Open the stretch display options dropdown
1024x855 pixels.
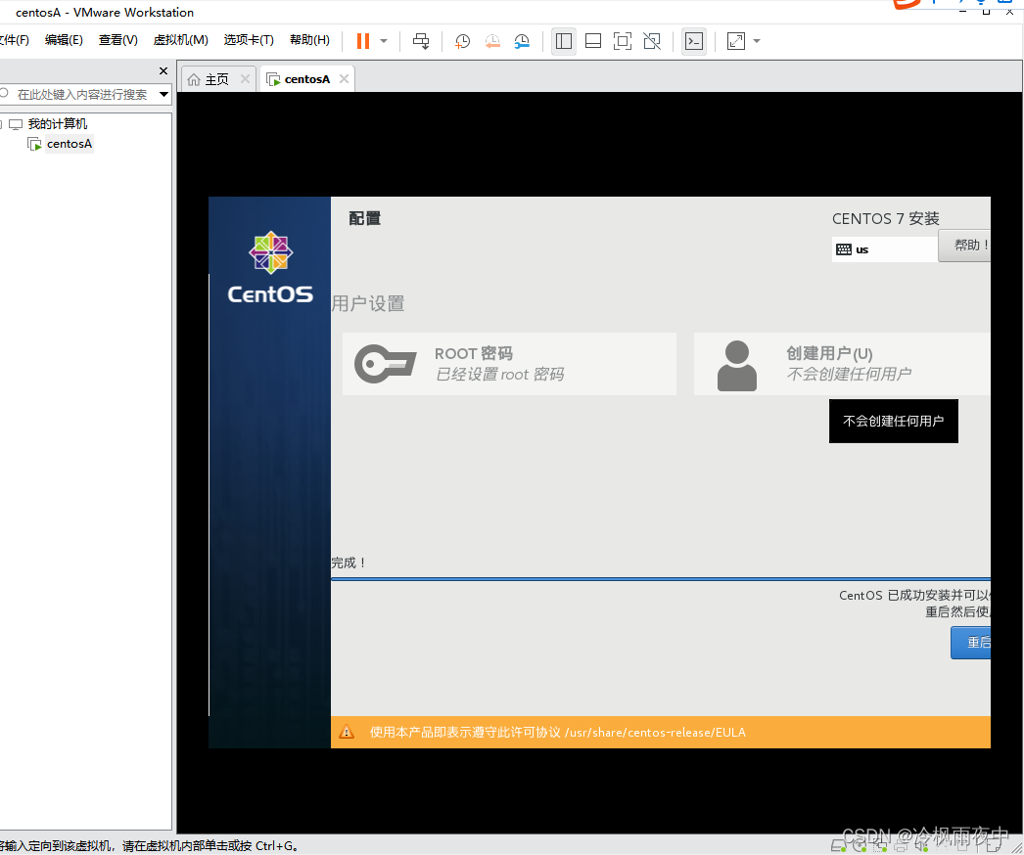(x=757, y=41)
